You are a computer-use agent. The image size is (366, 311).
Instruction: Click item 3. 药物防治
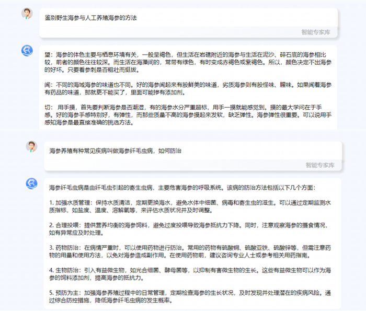coord(190,251)
